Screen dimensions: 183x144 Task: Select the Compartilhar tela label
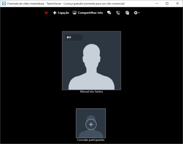coord(90,13)
